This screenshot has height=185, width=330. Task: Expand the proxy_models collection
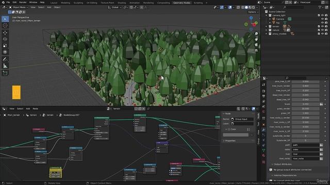266,34
